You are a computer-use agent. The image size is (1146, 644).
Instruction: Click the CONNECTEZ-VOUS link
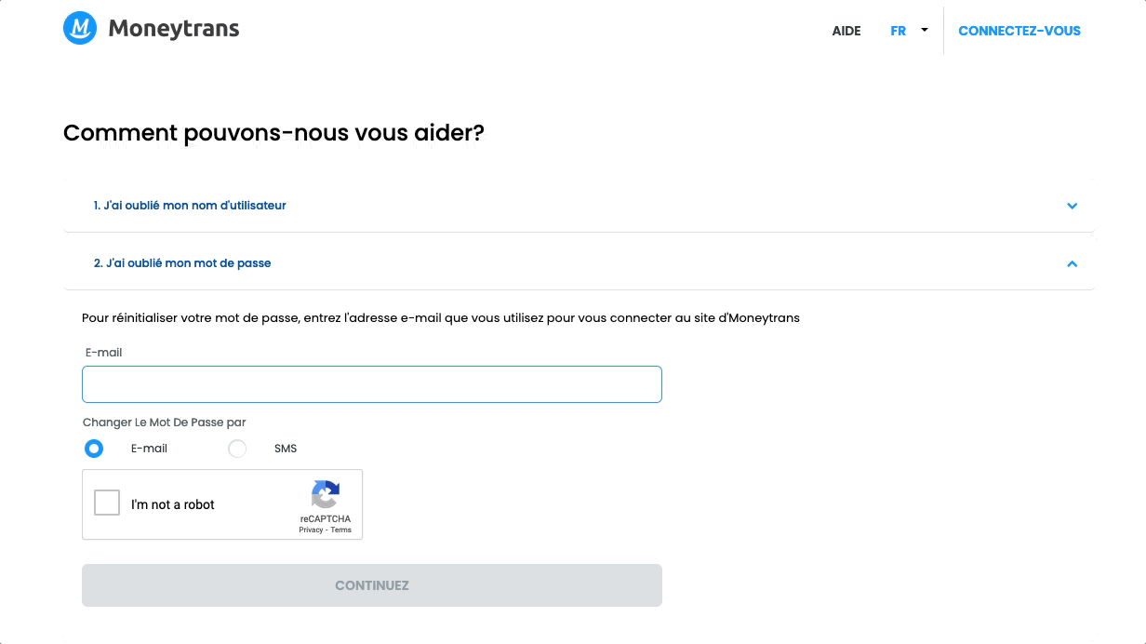pyautogui.click(x=1019, y=31)
